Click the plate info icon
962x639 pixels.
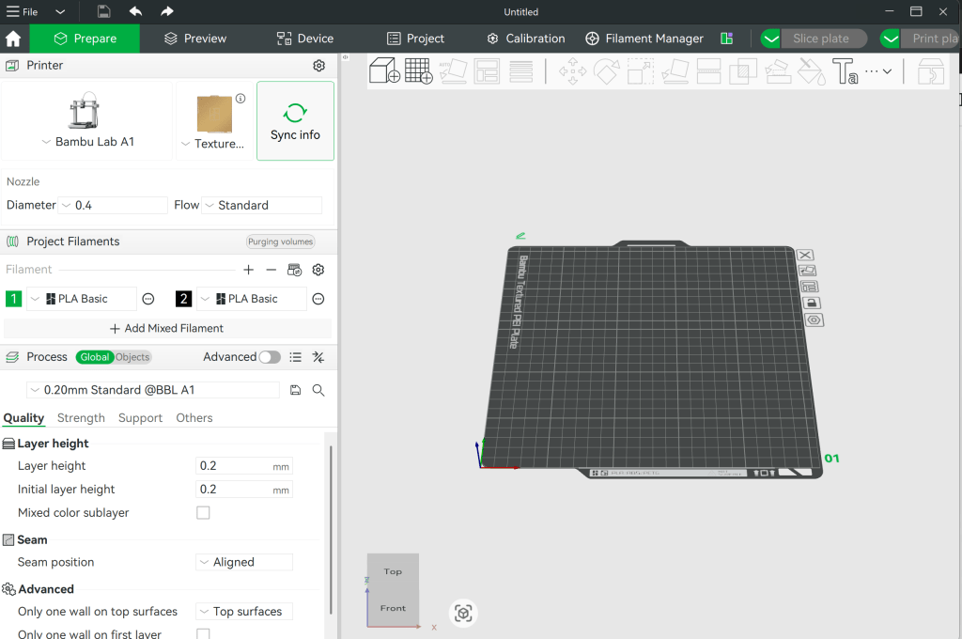tap(240, 99)
